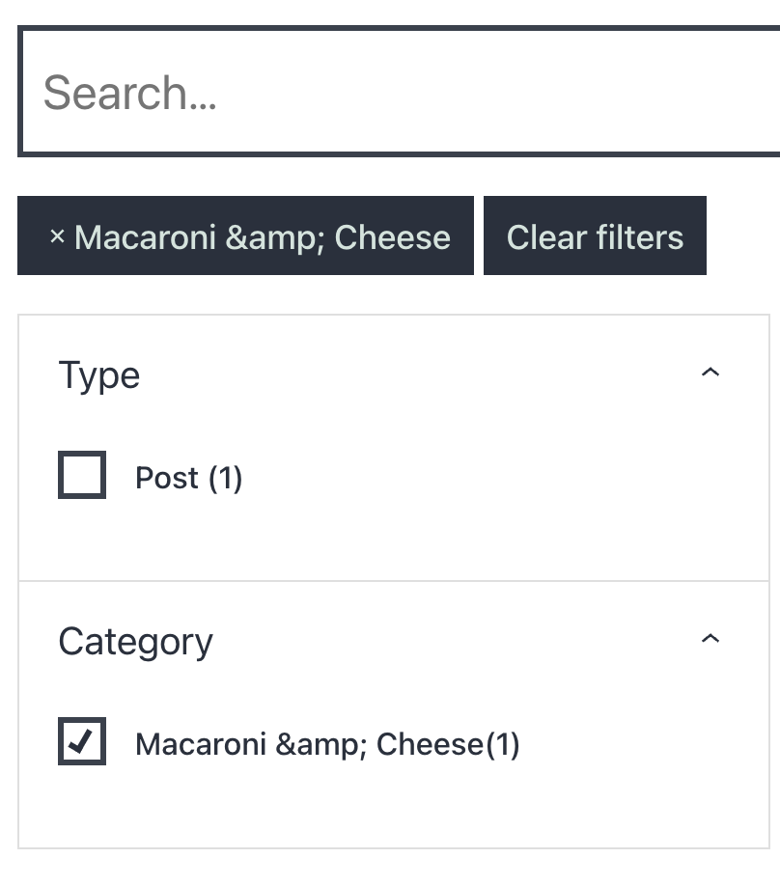Toggle the Type filter group arrow

[x=710, y=374]
